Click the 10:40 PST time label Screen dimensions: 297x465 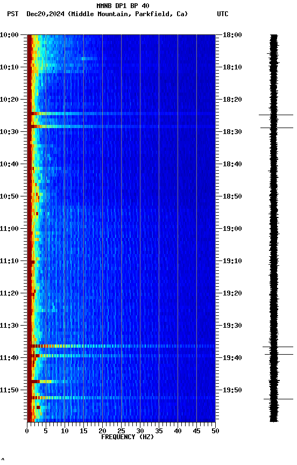coord(9,164)
